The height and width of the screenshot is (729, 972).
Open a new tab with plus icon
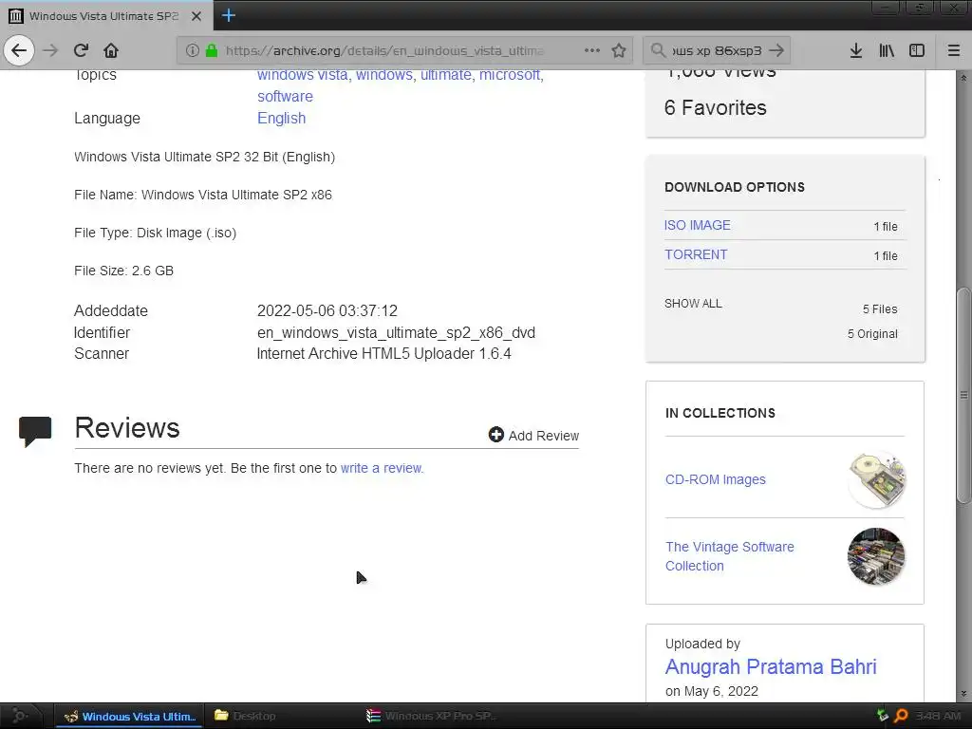pyautogui.click(x=229, y=15)
